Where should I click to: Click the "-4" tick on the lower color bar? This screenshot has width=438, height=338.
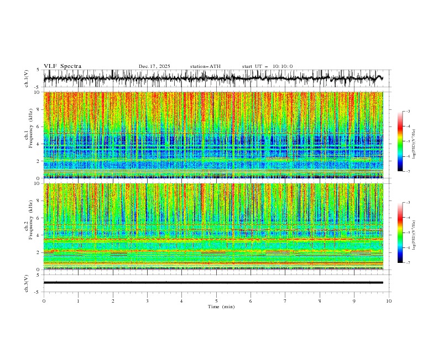point(408,218)
